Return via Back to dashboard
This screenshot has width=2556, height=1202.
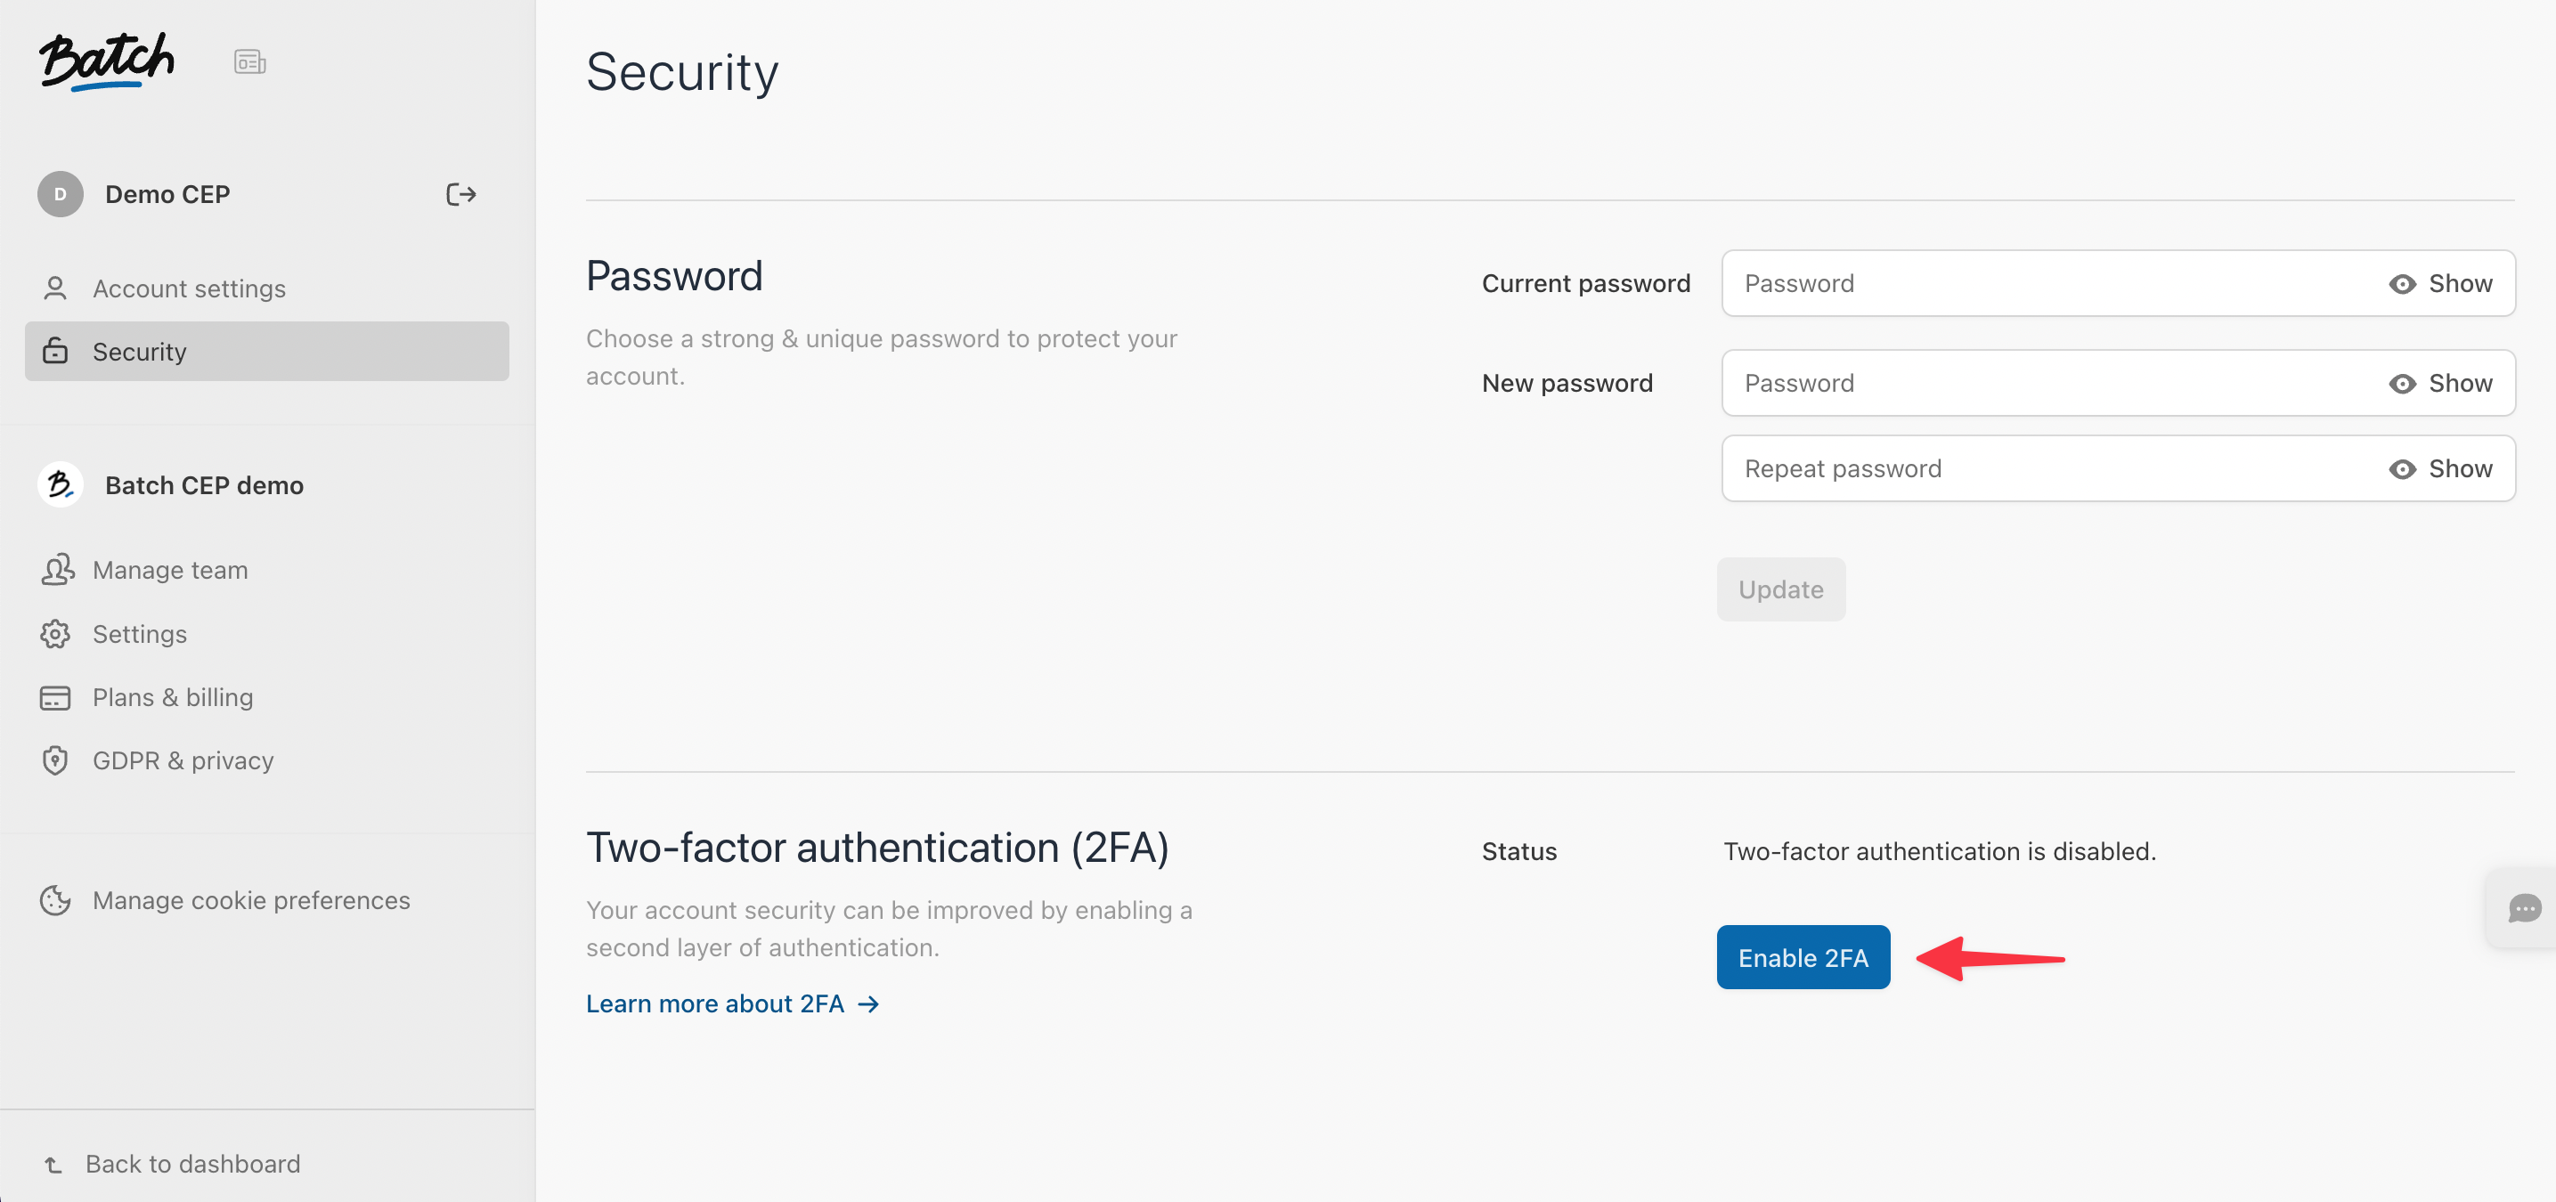[191, 1164]
